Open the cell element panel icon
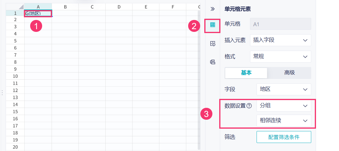This screenshot has width=339, height=151. click(213, 25)
